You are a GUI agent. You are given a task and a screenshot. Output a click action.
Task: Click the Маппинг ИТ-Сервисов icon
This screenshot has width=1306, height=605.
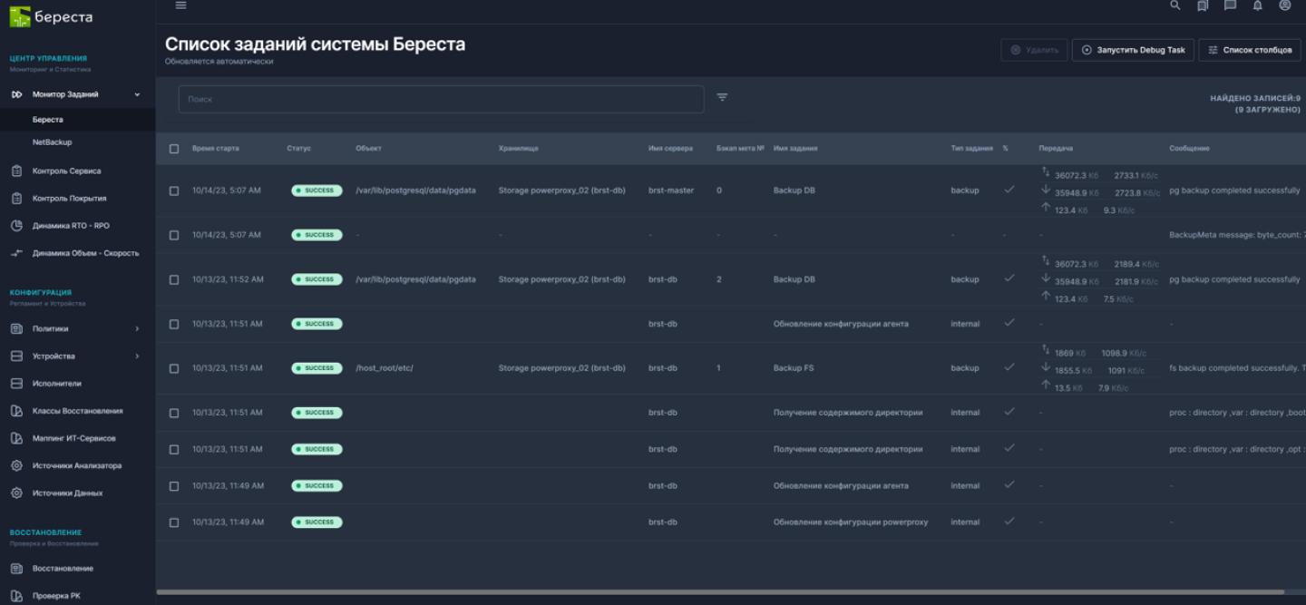16,438
